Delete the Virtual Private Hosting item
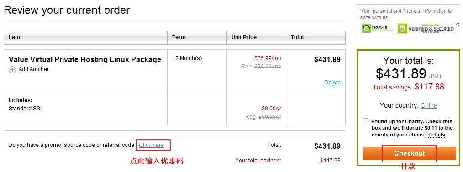Screen dimensions: 463x172 point(332,83)
